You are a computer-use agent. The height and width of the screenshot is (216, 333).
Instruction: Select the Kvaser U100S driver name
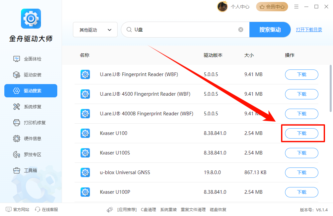[115, 153]
